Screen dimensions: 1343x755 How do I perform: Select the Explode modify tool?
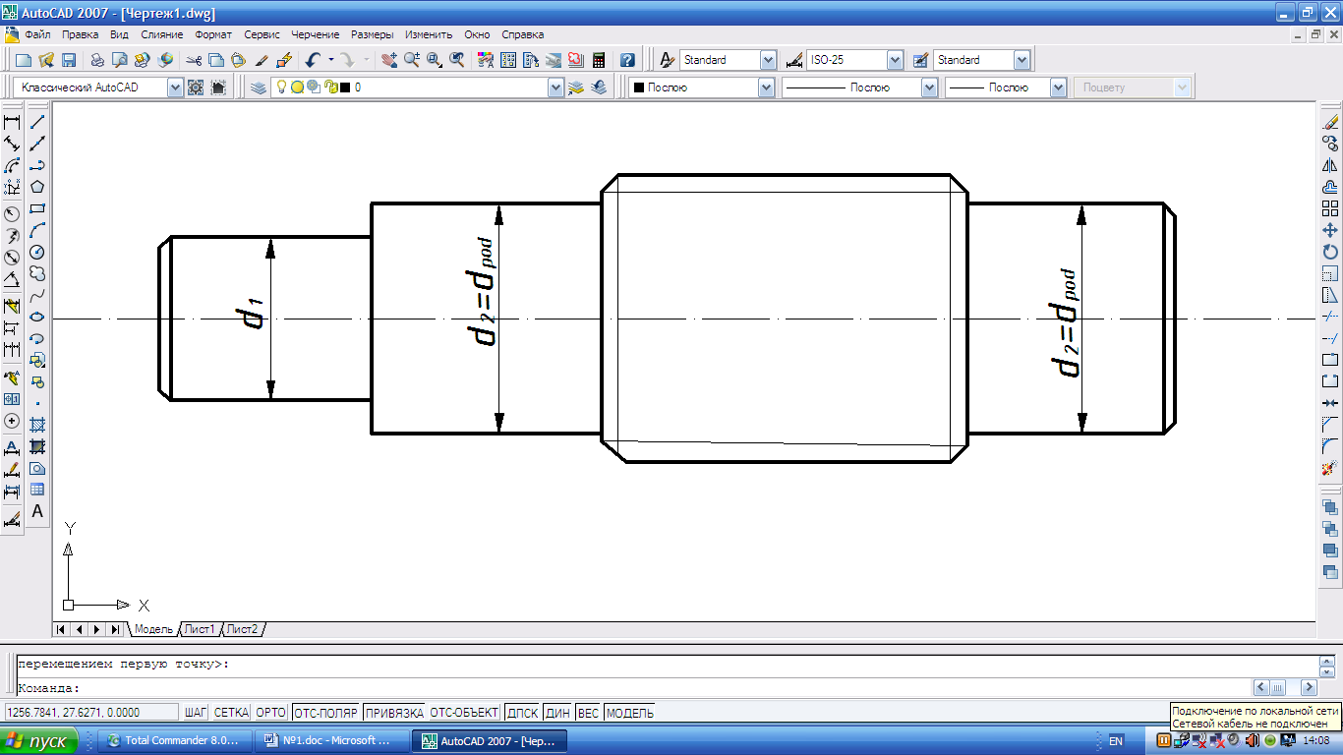[1330, 468]
